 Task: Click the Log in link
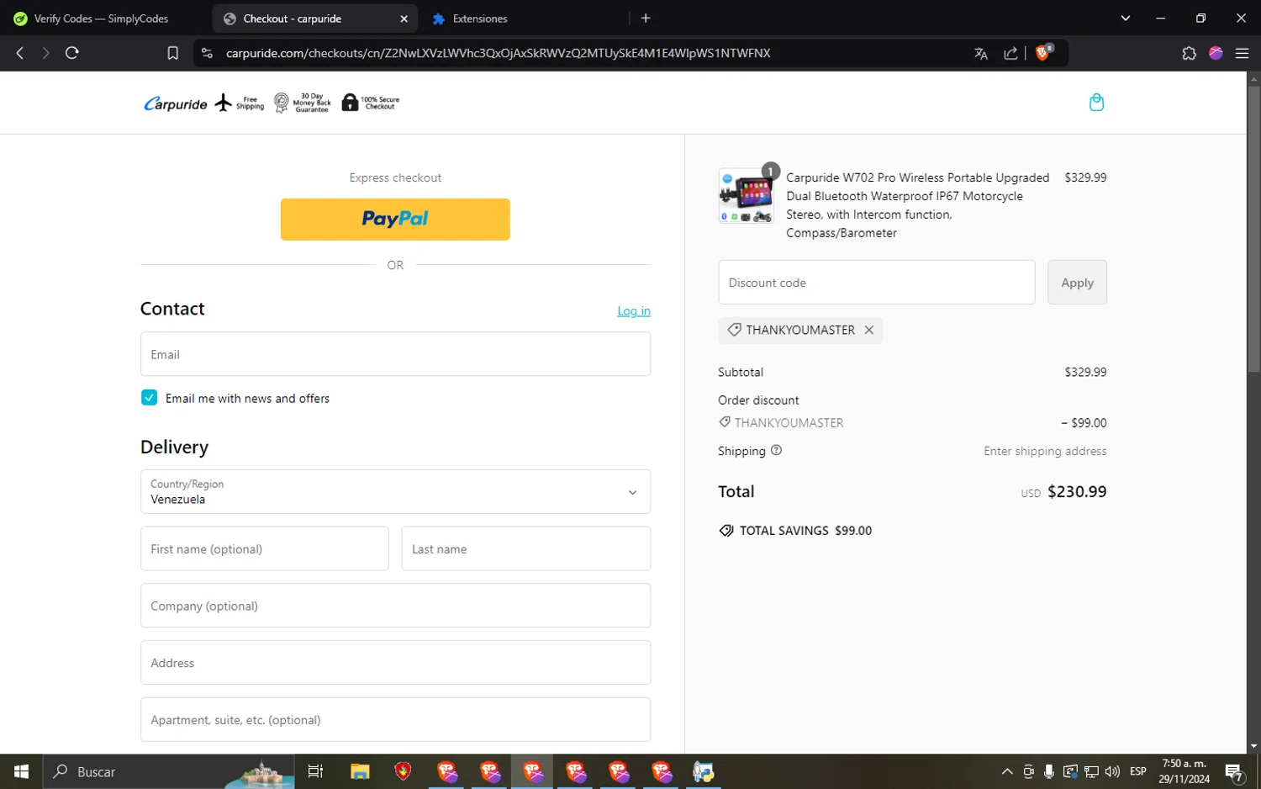click(634, 310)
